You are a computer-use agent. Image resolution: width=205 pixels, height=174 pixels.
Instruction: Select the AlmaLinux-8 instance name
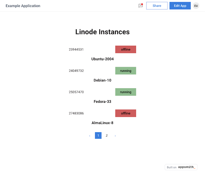pos(102,123)
